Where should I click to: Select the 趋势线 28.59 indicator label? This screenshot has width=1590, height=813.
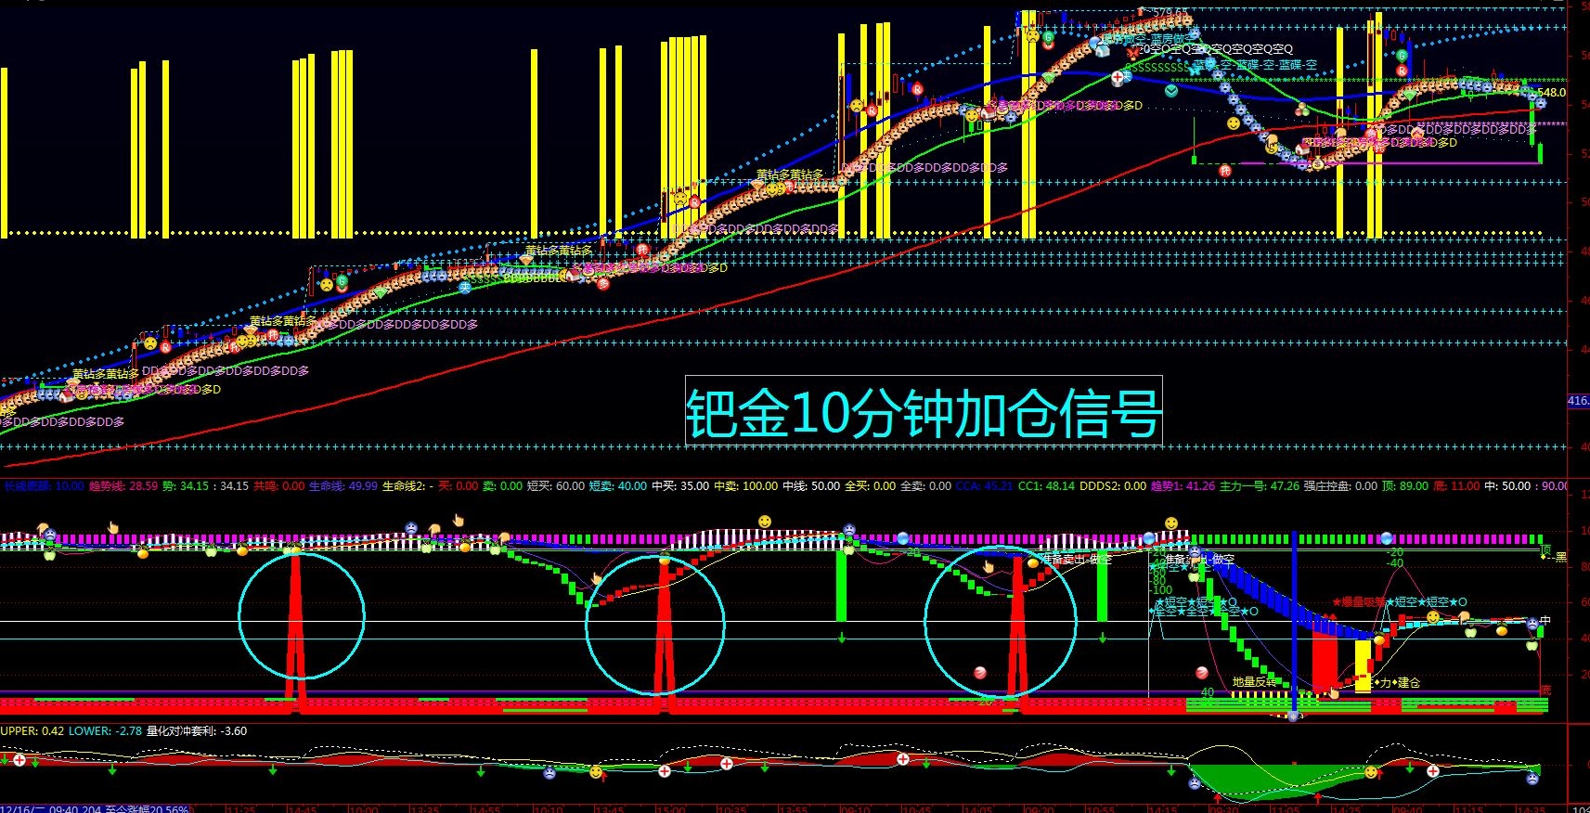[x=123, y=485]
